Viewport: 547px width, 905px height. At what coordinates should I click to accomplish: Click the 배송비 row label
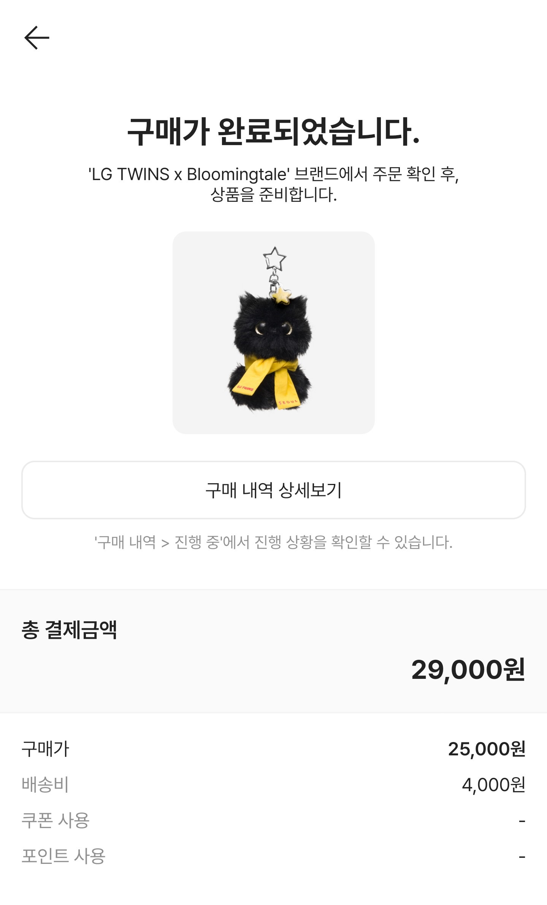[45, 785]
